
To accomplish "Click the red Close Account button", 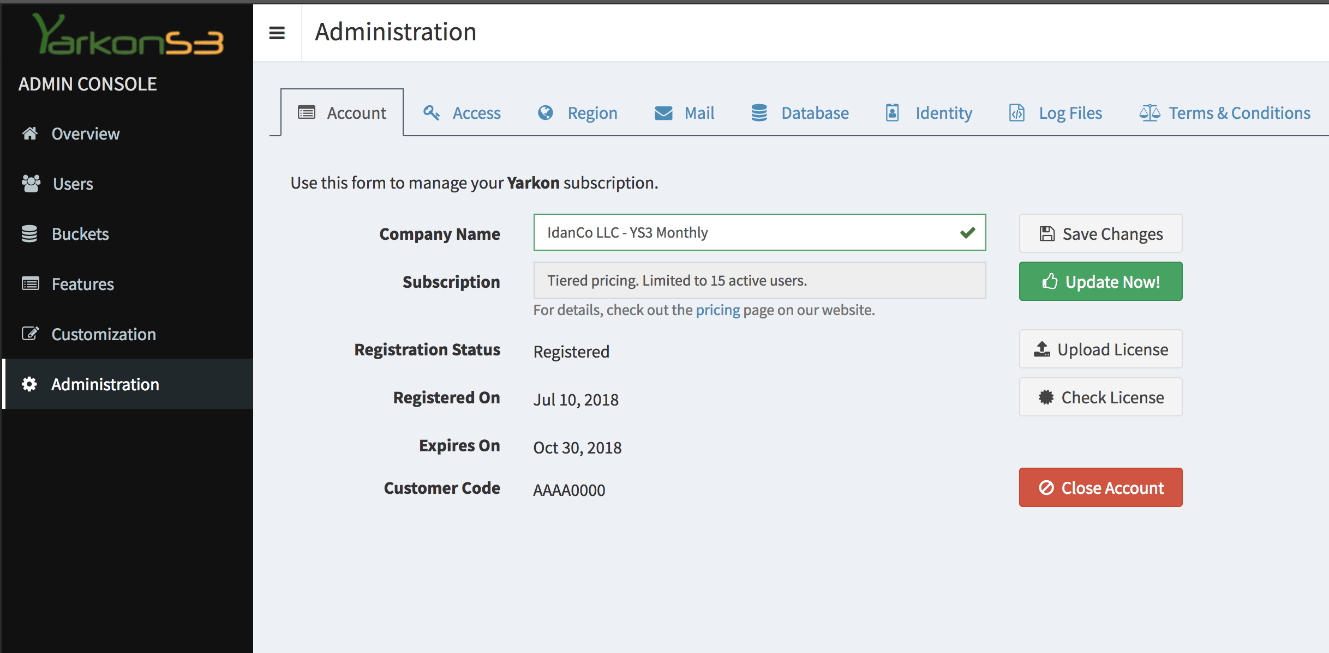I will pos(1100,487).
